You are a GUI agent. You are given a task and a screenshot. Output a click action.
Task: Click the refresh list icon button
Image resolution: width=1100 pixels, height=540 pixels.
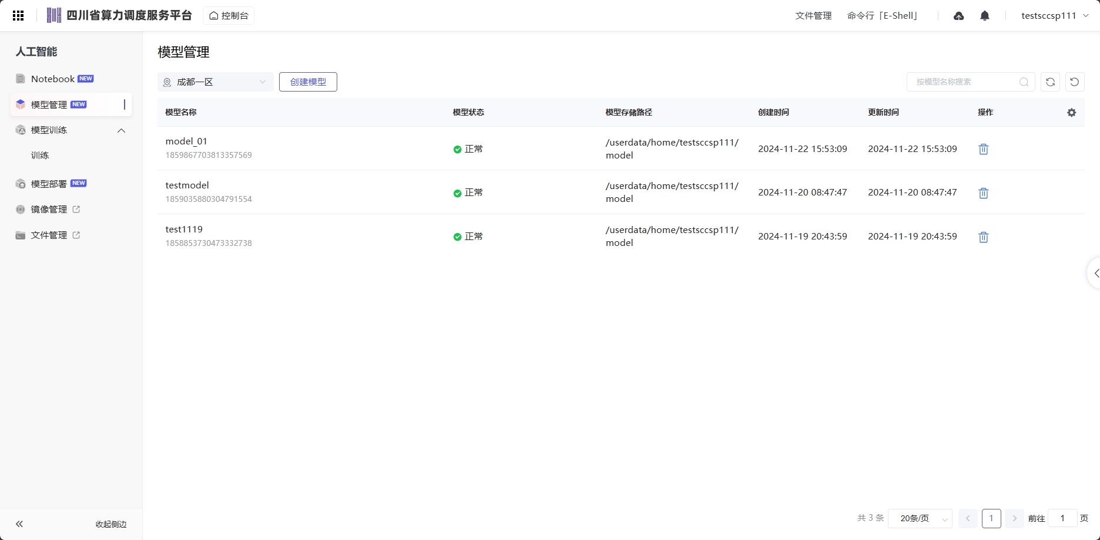(1050, 82)
